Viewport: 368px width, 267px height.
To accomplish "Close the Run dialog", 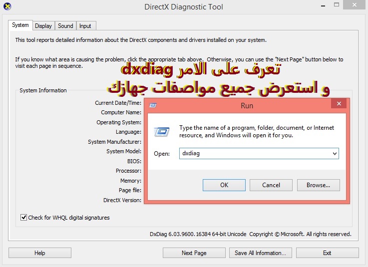I will point(339,103).
